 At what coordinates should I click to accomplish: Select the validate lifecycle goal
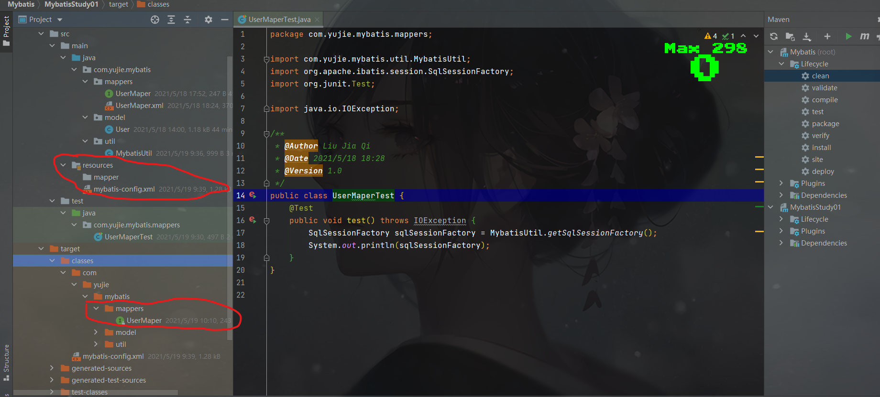point(825,88)
